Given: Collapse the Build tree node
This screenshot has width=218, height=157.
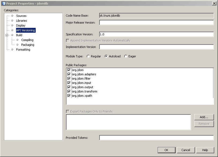Looking at the screenshot, I should (7, 35).
